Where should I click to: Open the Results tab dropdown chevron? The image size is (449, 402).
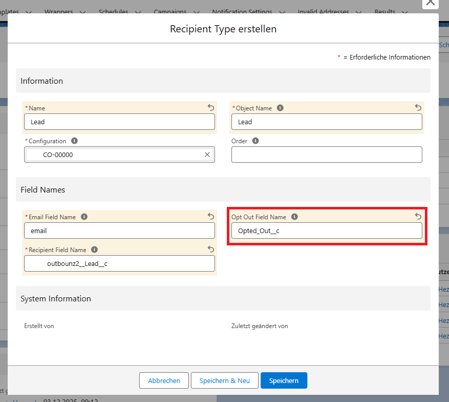[405, 12]
